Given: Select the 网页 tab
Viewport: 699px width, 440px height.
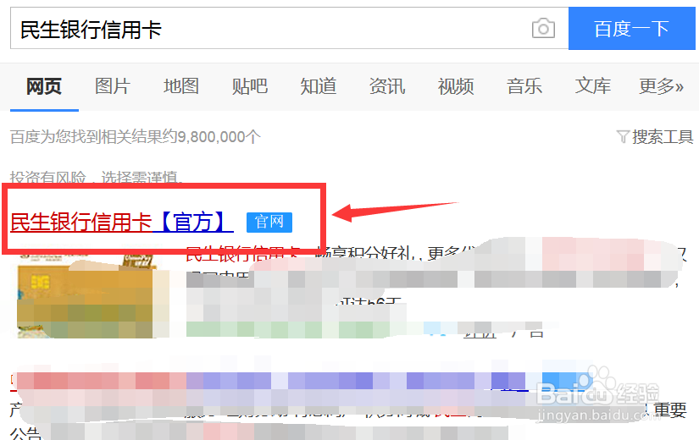Looking at the screenshot, I should [x=44, y=86].
